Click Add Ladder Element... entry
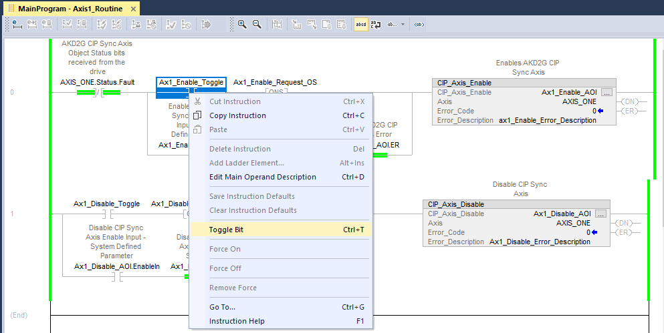664x333 pixels. pyautogui.click(x=281, y=163)
